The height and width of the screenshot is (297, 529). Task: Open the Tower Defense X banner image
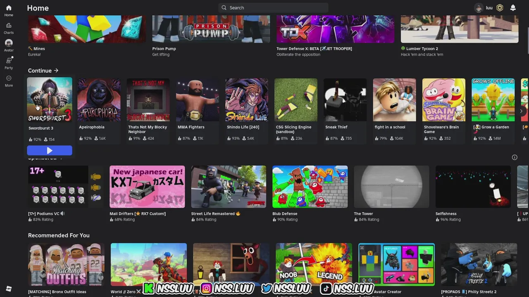pos(335,29)
